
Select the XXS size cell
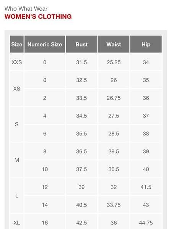tap(17, 62)
